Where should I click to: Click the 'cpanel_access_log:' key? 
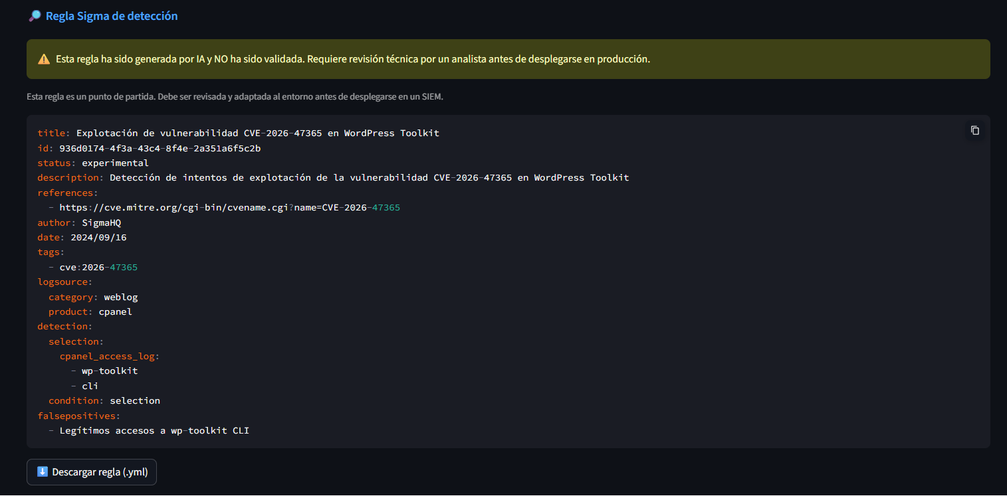110,356
